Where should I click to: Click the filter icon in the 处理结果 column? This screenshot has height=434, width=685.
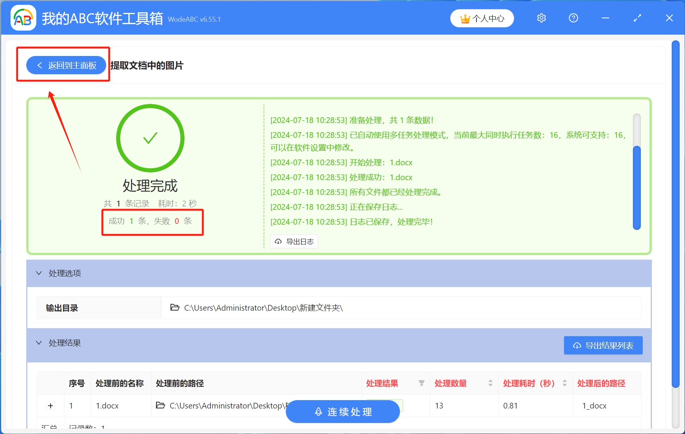422,383
